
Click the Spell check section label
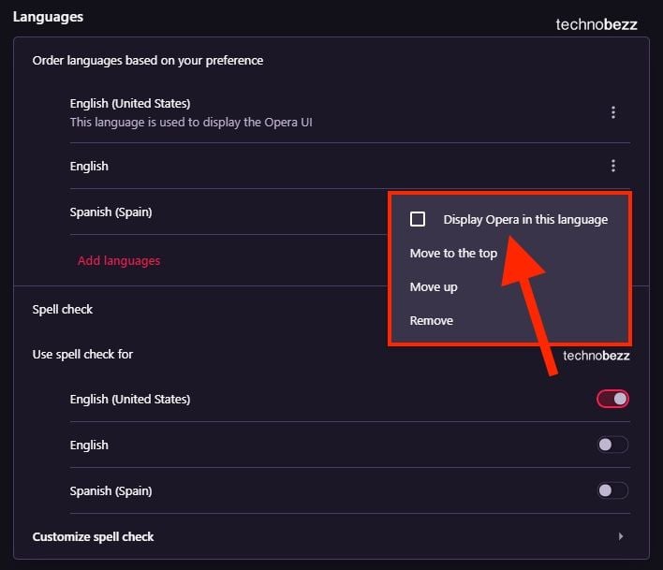pos(62,309)
